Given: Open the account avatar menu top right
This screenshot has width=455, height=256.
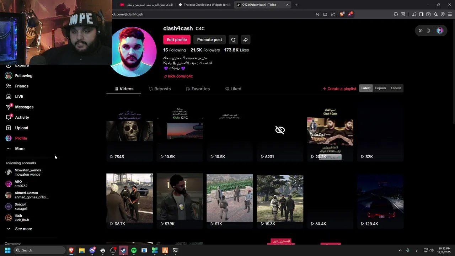Looking at the screenshot, I should (x=440, y=31).
